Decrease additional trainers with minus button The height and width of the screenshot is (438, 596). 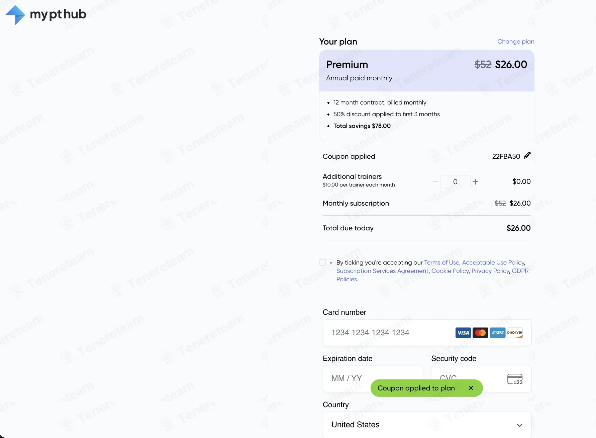(x=435, y=181)
